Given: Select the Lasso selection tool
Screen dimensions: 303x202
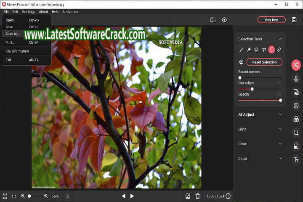Looking at the screenshot, I should (x=256, y=50).
